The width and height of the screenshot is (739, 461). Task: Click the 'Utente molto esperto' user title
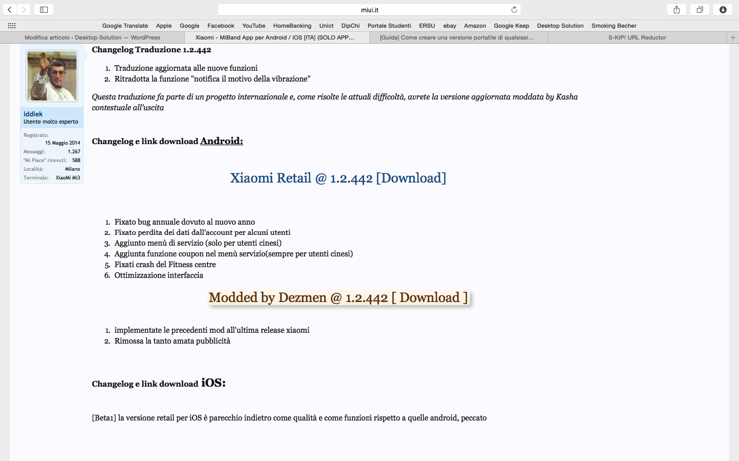click(x=51, y=122)
